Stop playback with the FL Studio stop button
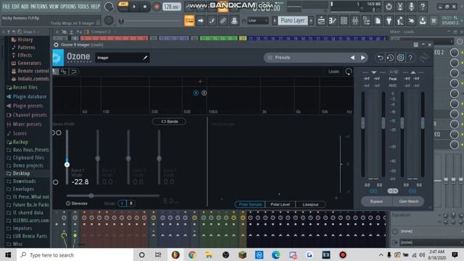This screenshot has height=261, width=464. click(x=145, y=7)
